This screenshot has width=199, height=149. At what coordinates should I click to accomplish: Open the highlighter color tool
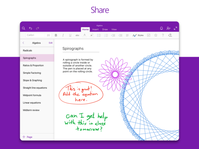point(92,35)
